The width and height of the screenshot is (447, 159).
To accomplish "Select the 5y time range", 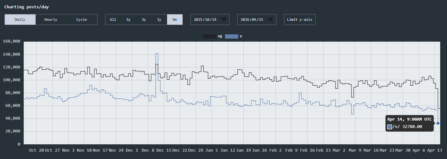I will (128, 20).
